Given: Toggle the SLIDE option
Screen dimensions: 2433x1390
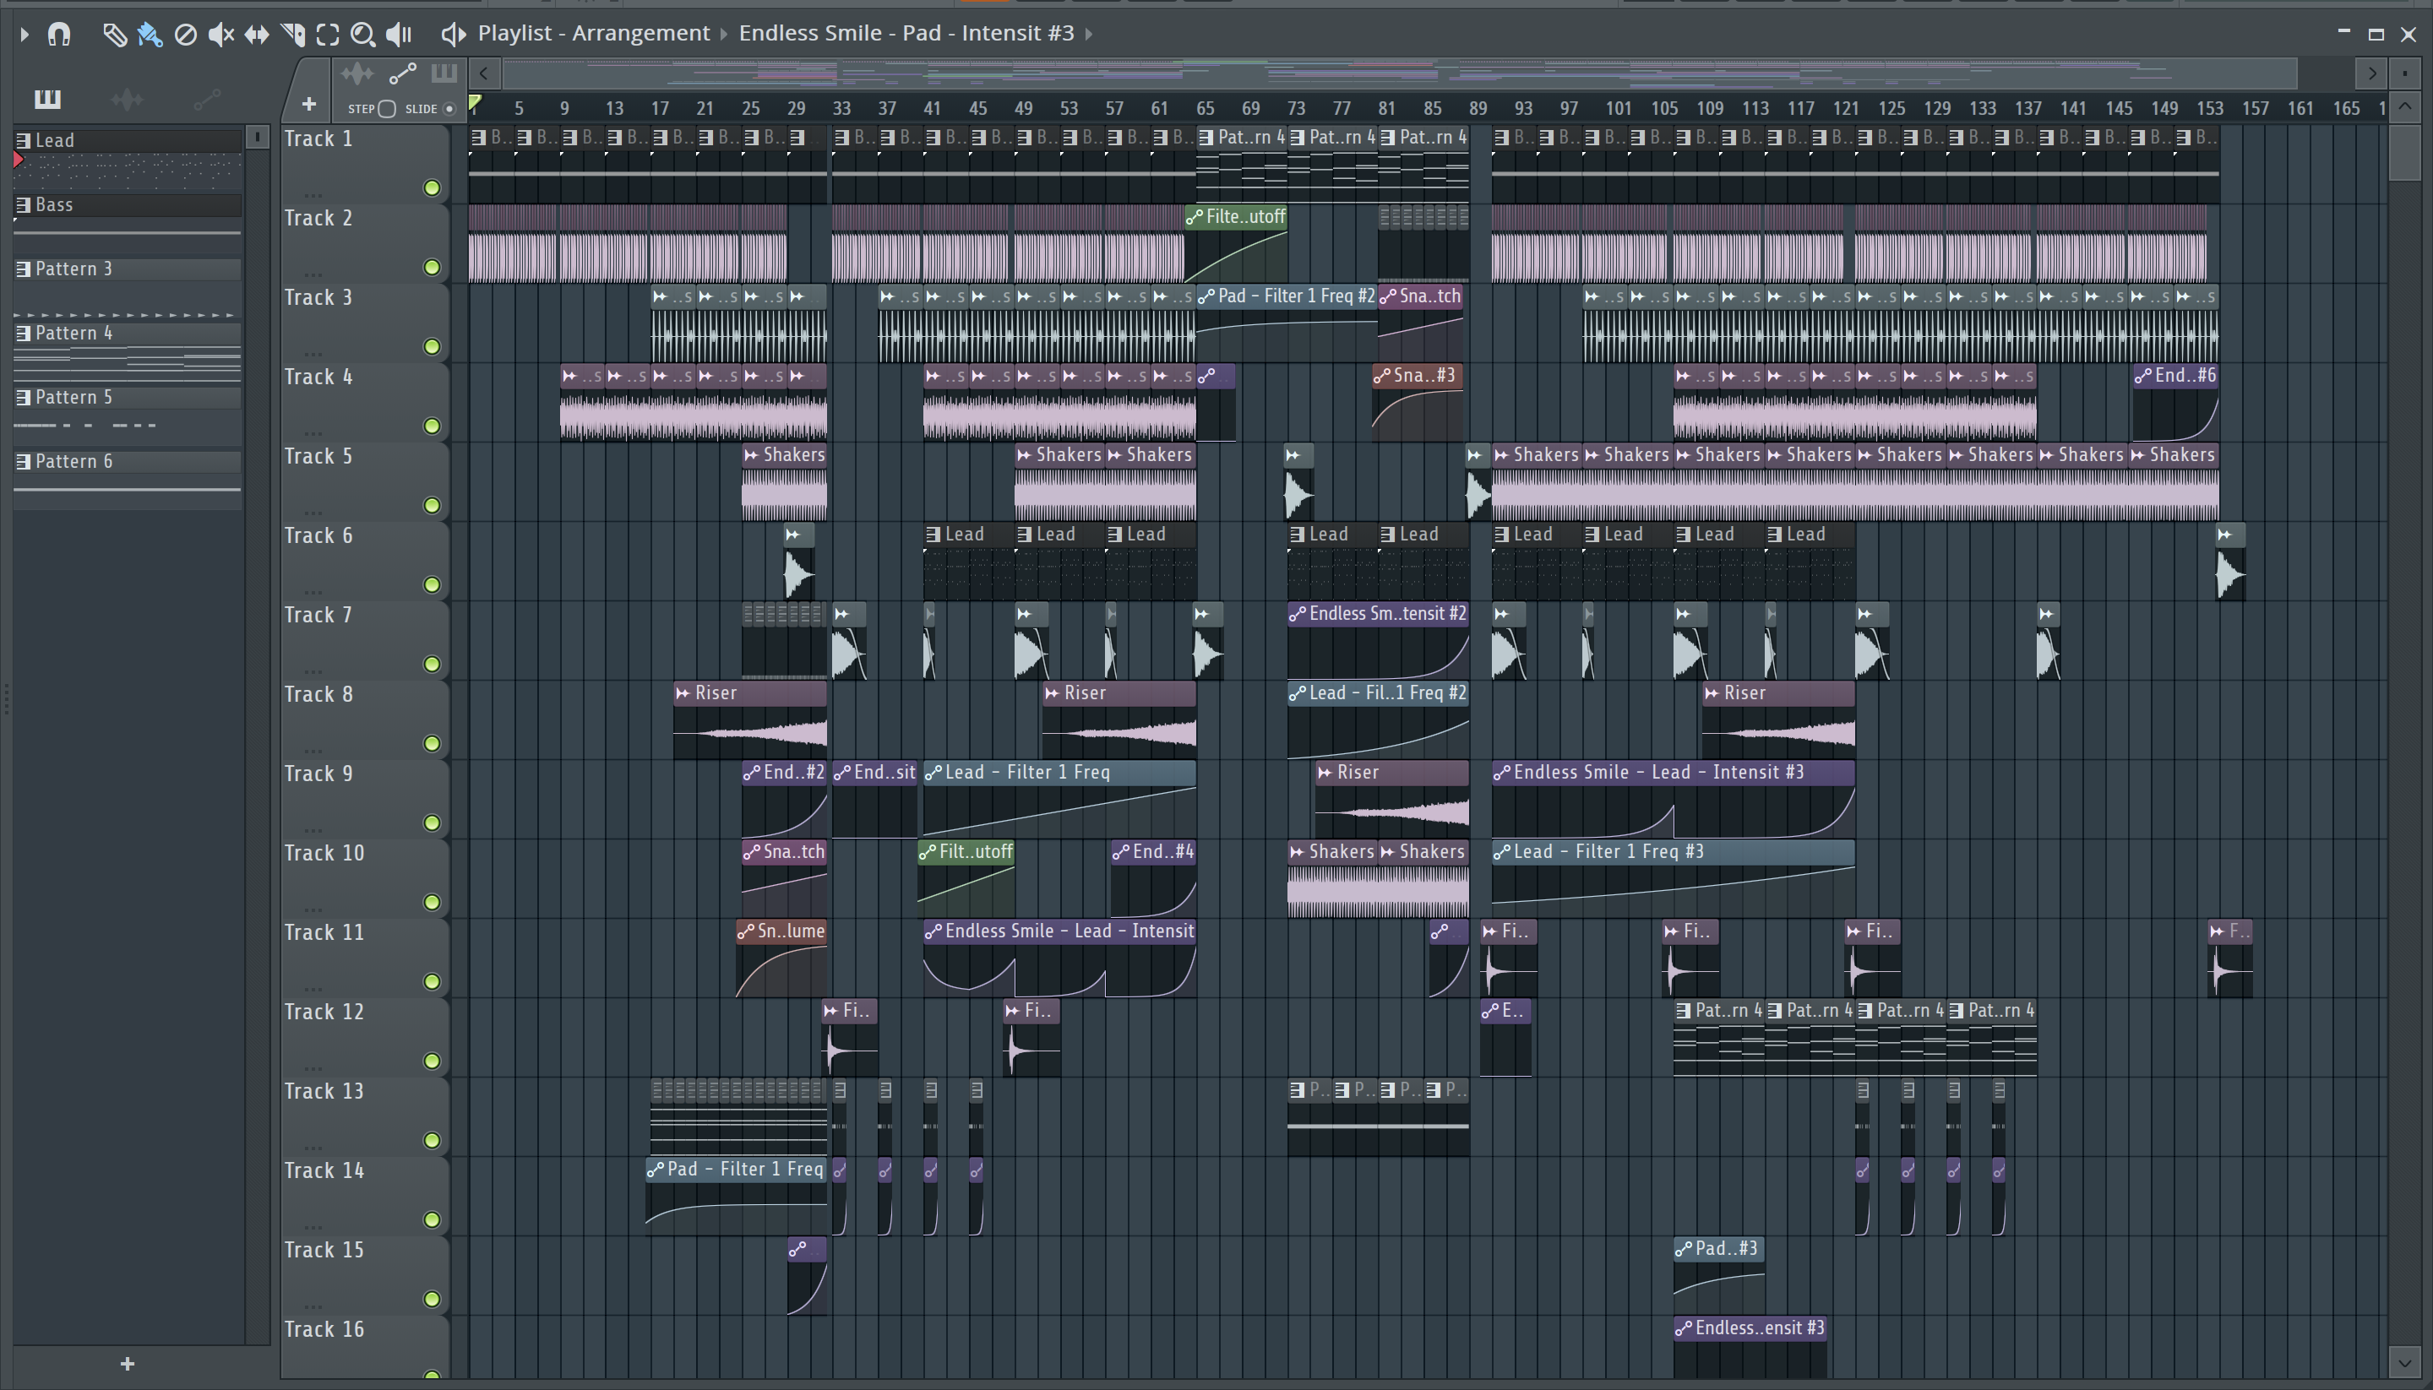Looking at the screenshot, I should pyautogui.click(x=449, y=109).
